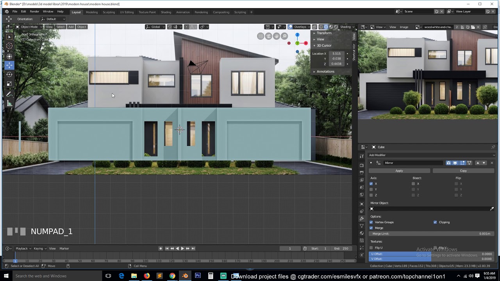Select the 3D Cursor tool

(x=9, y=46)
